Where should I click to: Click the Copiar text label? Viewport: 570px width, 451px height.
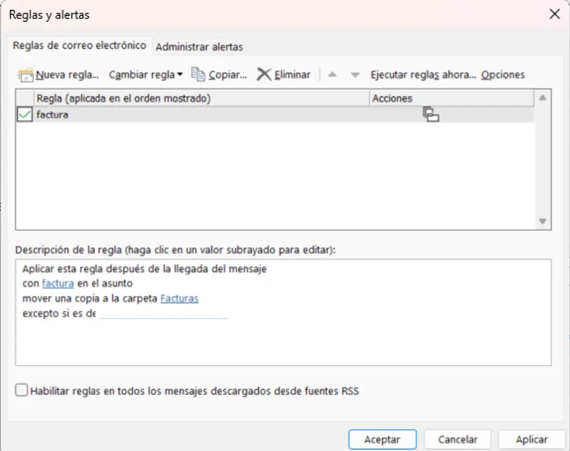228,75
